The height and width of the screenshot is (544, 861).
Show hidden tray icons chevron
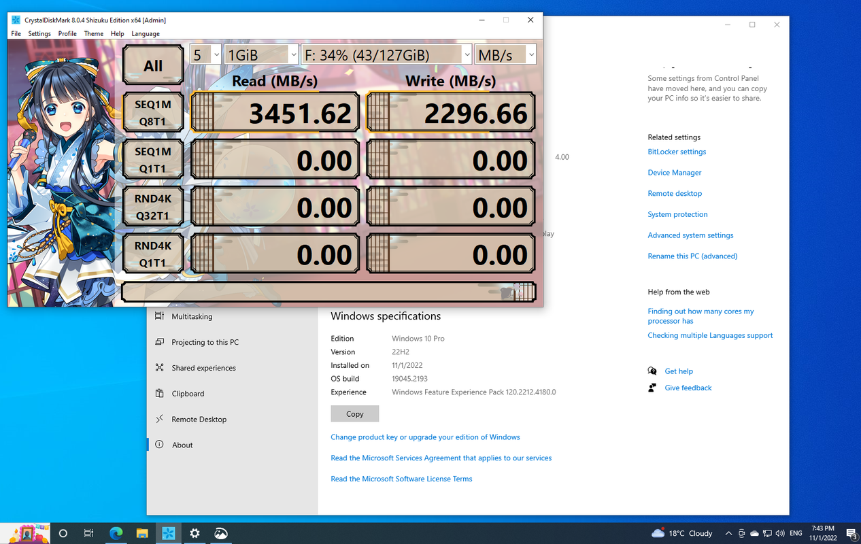pos(728,534)
